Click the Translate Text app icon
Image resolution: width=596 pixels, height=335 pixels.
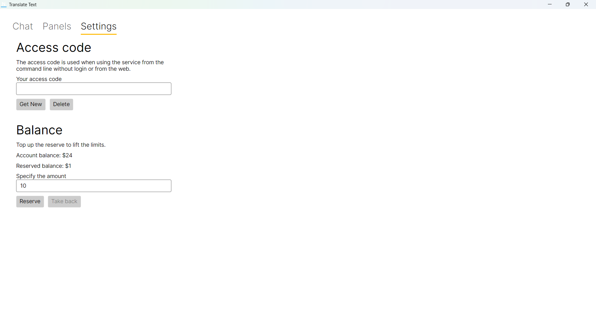click(4, 4)
